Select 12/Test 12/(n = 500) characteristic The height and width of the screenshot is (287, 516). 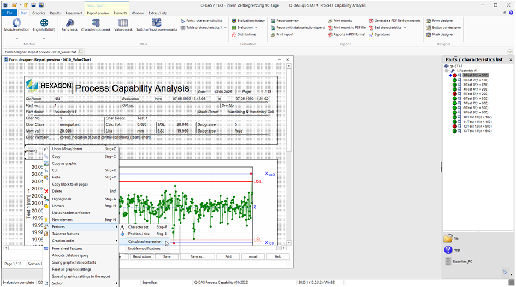pyautogui.click(x=477, y=126)
